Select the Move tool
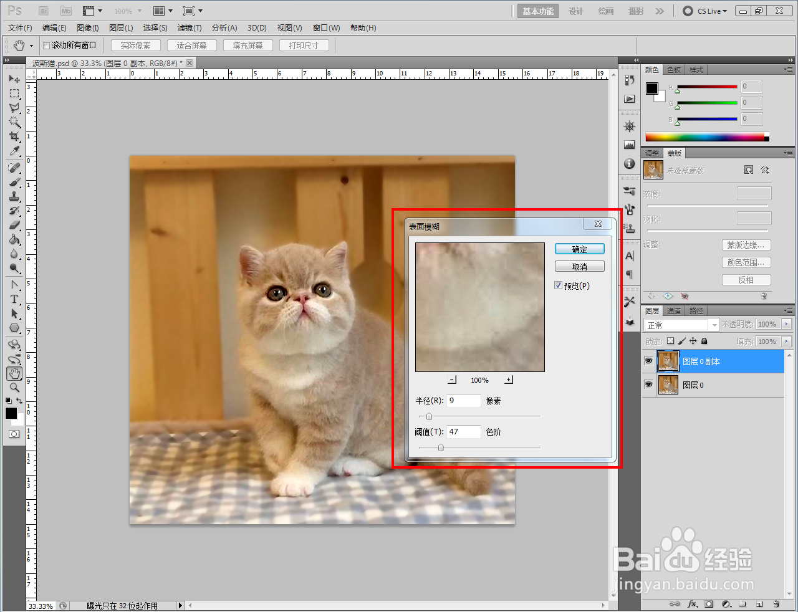Image resolution: width=798 pixels, height=612 pixels. pyautogui.click(x=14, y=79)
